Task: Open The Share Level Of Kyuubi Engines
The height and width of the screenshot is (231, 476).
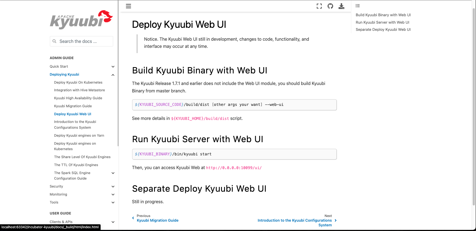Action: pos(82,157)
